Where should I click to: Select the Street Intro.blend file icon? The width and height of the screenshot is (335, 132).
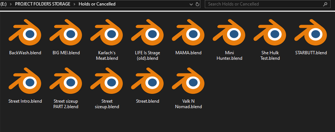point(25,81)
